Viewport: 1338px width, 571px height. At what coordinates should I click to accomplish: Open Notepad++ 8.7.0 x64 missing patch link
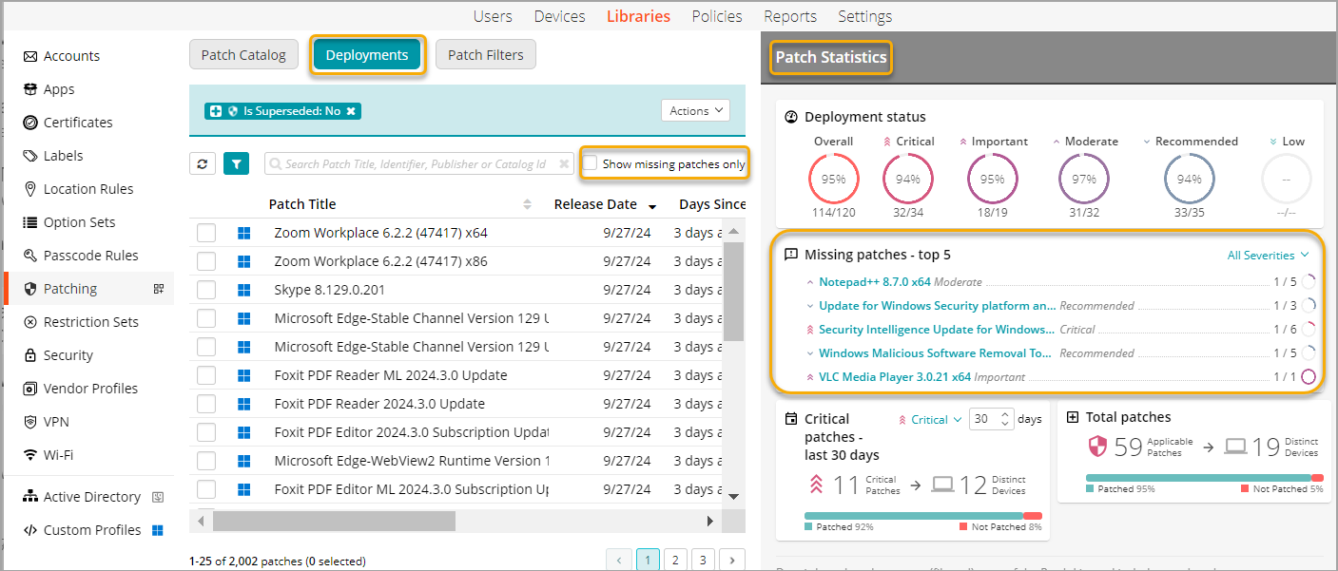point(874,282)
